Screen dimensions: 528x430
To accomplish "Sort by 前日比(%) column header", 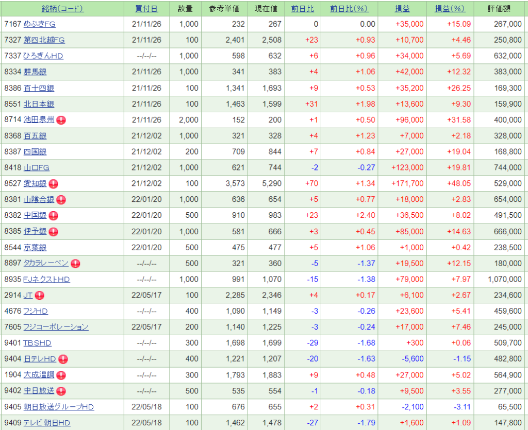I will [x=349, y=8].
